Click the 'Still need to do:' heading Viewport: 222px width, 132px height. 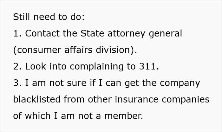[49, 17]
